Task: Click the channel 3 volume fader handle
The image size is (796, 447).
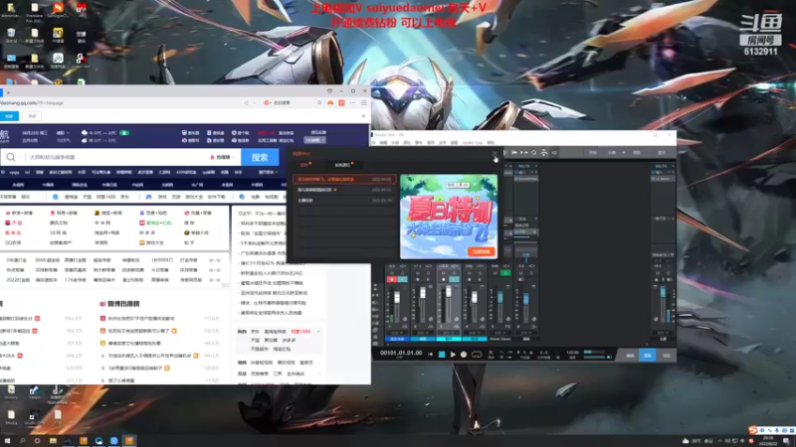Action: point(449,292)
